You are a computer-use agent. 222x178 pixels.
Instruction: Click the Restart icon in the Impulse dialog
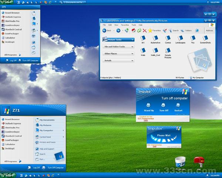(x=178, y=105)
